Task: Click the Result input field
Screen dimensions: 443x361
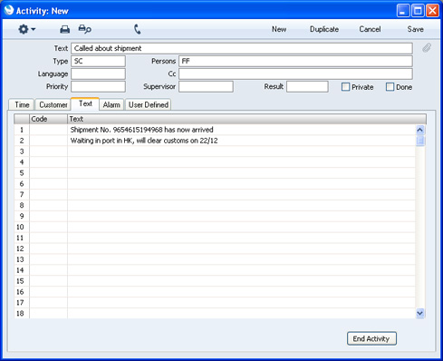Action: (x=307, y=86)
